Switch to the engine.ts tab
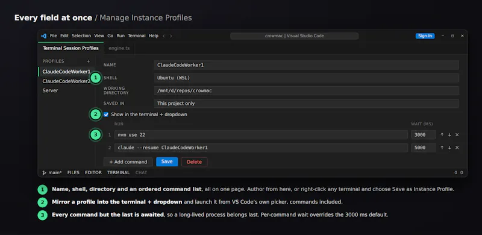 (119, 48)
